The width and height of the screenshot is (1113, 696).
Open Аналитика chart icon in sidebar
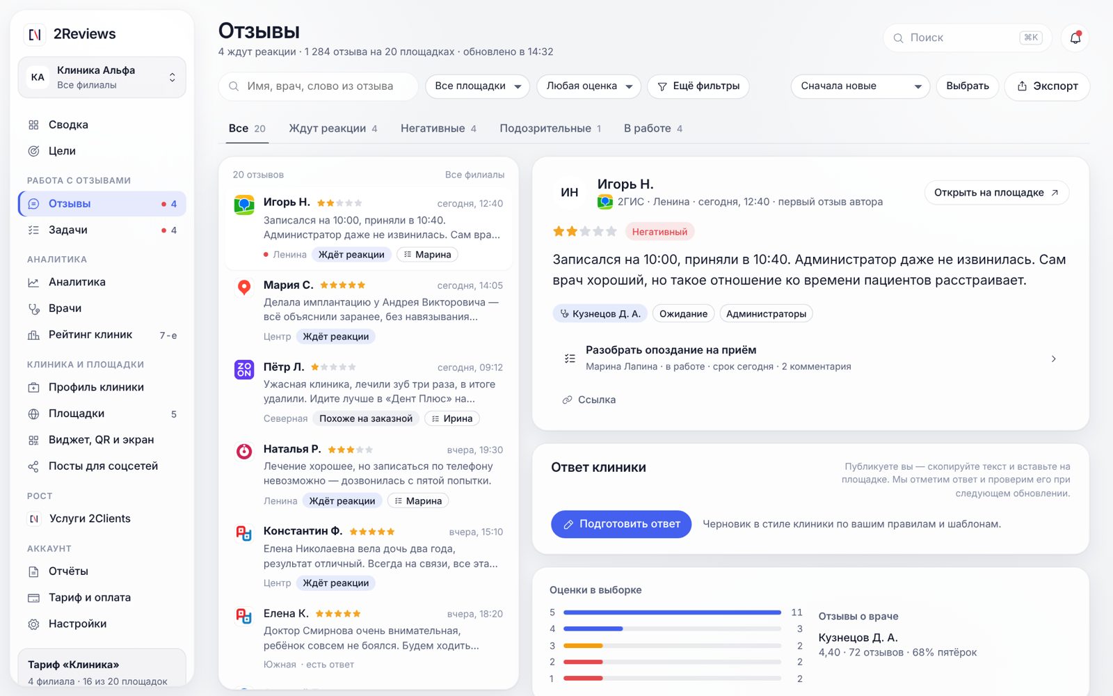(33, 282)
